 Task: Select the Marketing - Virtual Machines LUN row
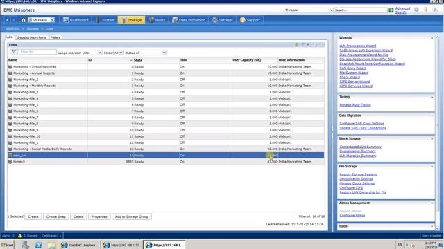(166, 67)
